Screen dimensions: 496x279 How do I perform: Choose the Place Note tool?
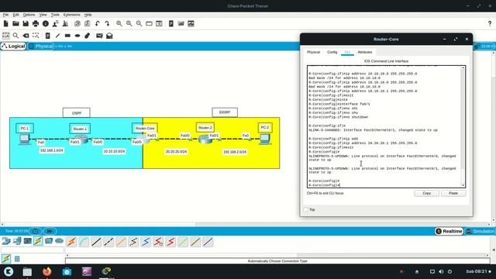tap(47, 36)
